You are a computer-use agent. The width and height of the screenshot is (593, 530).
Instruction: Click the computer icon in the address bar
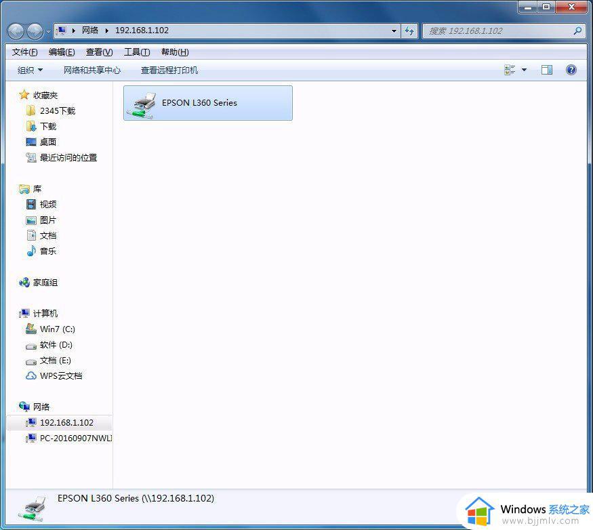tap(62, 30)
